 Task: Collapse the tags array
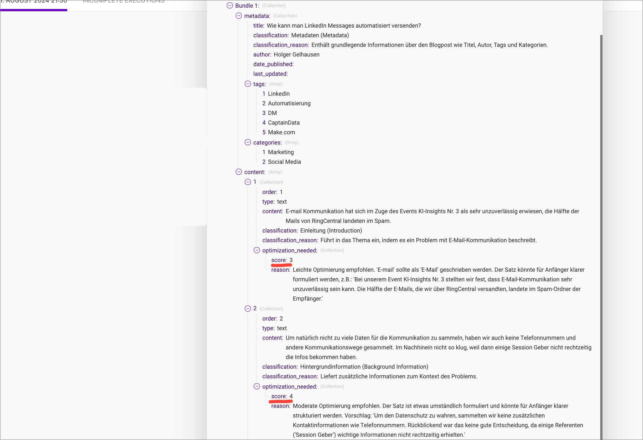point(248,84)
